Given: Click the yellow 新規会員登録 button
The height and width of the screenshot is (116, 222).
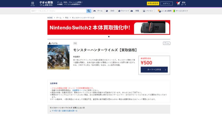Looking at the screenshot, I should (x=153, y=4).
